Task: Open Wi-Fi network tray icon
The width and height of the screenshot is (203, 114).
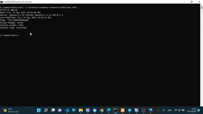Action: click(175, 110)
